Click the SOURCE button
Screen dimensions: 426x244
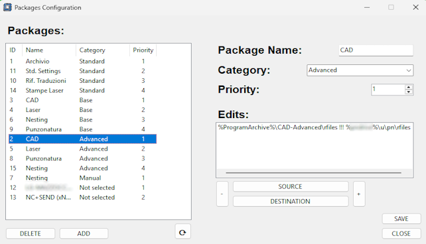click(x=291, y=186)
